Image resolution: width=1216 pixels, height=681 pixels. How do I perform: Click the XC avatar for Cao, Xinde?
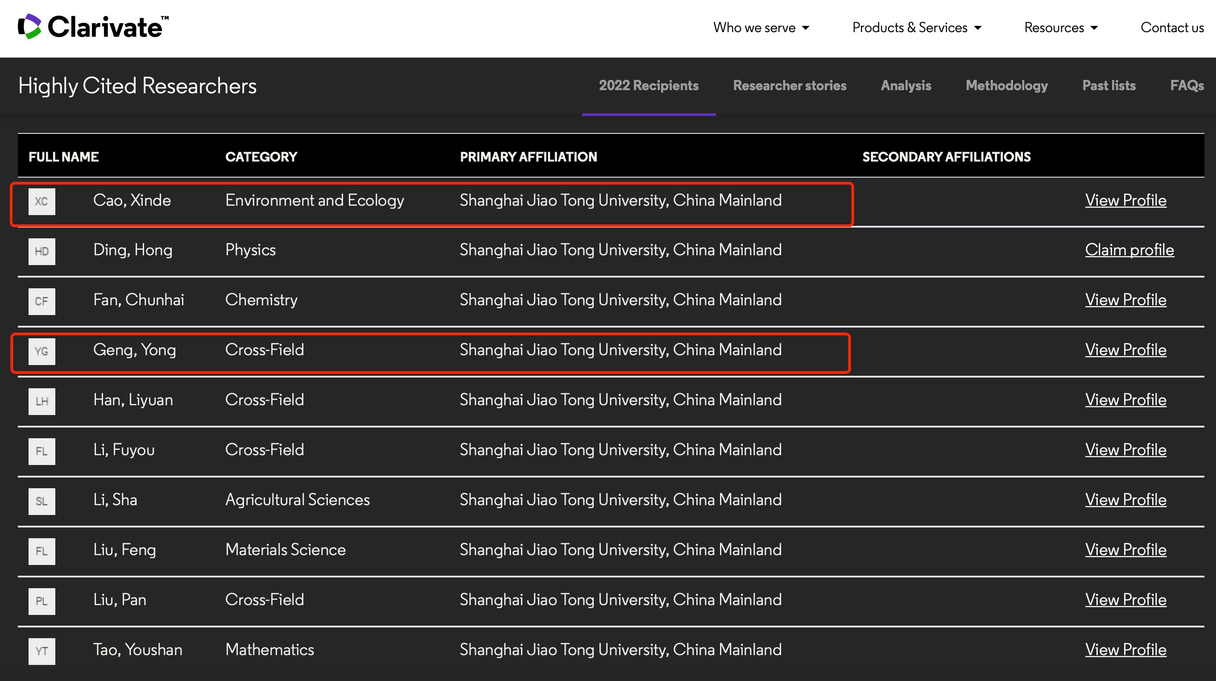(x=41, y=202)
